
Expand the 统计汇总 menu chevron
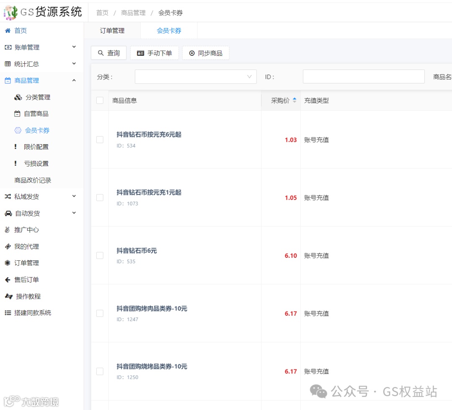click(x=74, y=64)
